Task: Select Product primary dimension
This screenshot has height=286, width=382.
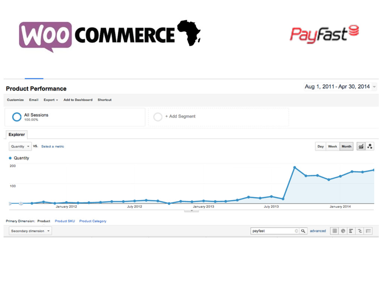Action: point(44,221)
